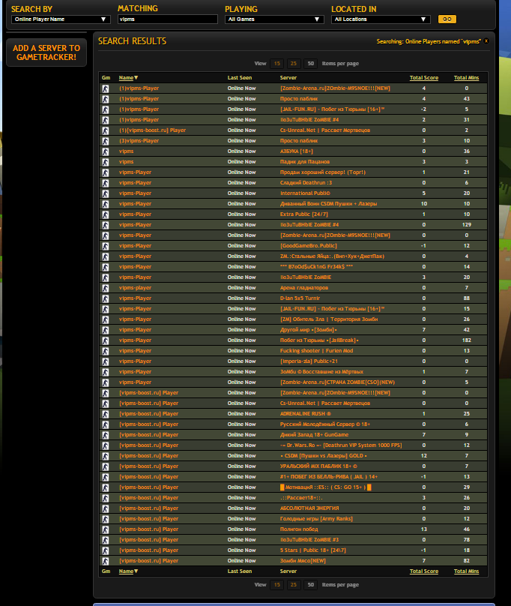The image size is (511, 606).
Task: Sort by Total Mins in the bottom header
Action: [x=466, y=571]
